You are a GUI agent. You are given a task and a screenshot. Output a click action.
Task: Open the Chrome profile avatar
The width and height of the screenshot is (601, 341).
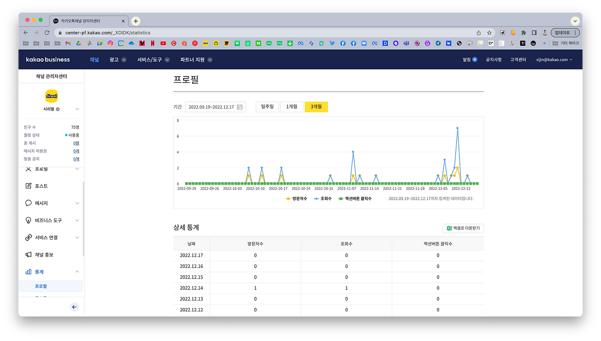point(545,33)
